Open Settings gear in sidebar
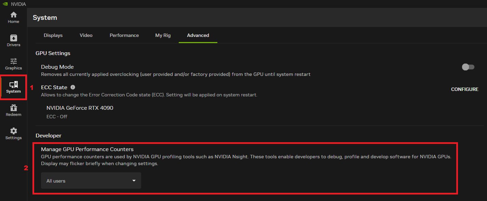The image size is (487, 201). point(13,134)
